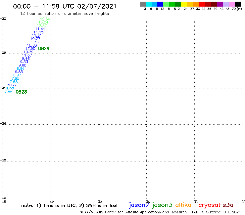
Task: Click the lavender swatch before the 45 label
Action: [225, 4]
